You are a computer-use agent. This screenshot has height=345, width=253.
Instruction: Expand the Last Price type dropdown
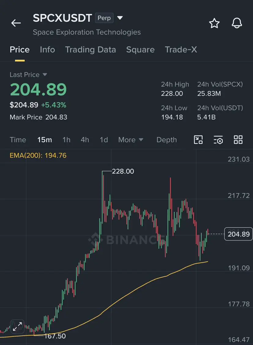[45, 75]
